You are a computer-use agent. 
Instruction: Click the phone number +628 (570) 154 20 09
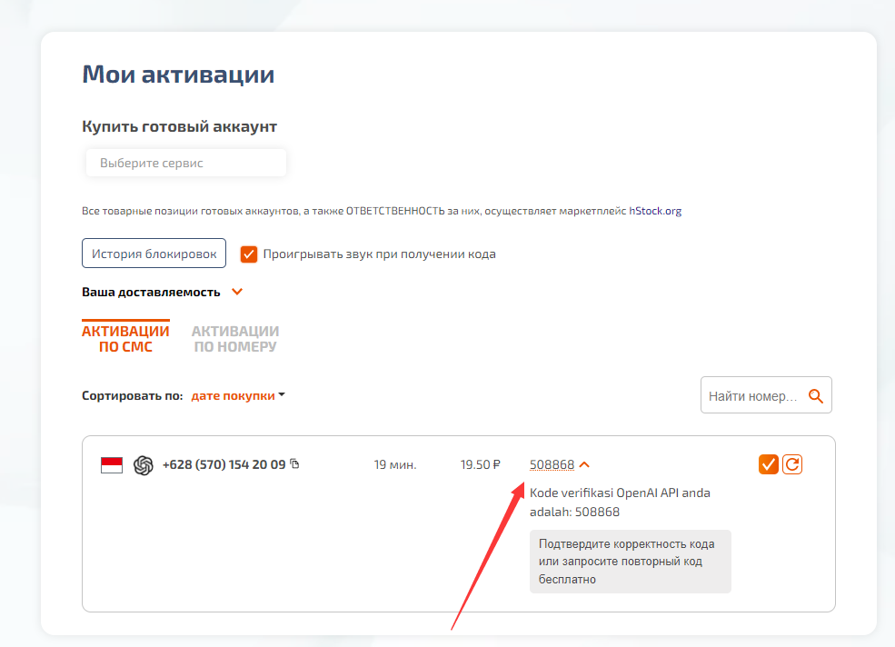pos(224,464)
